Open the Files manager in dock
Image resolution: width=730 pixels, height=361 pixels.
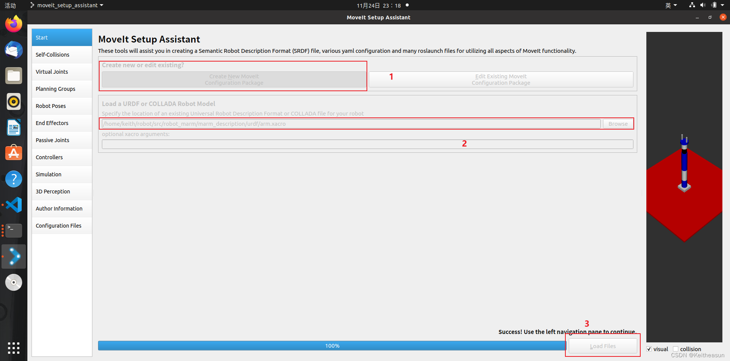pyautogui.click(x=14, y=76)
